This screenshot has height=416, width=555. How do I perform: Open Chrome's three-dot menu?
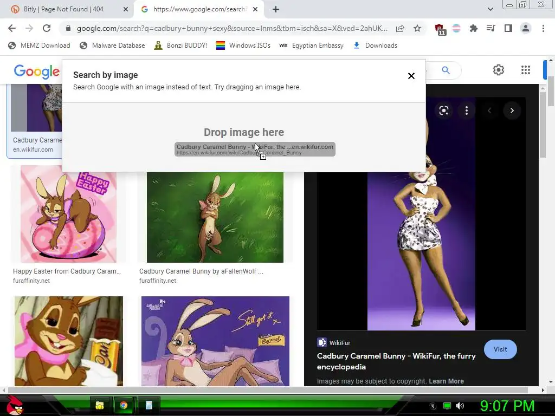(x=543, y=28)
